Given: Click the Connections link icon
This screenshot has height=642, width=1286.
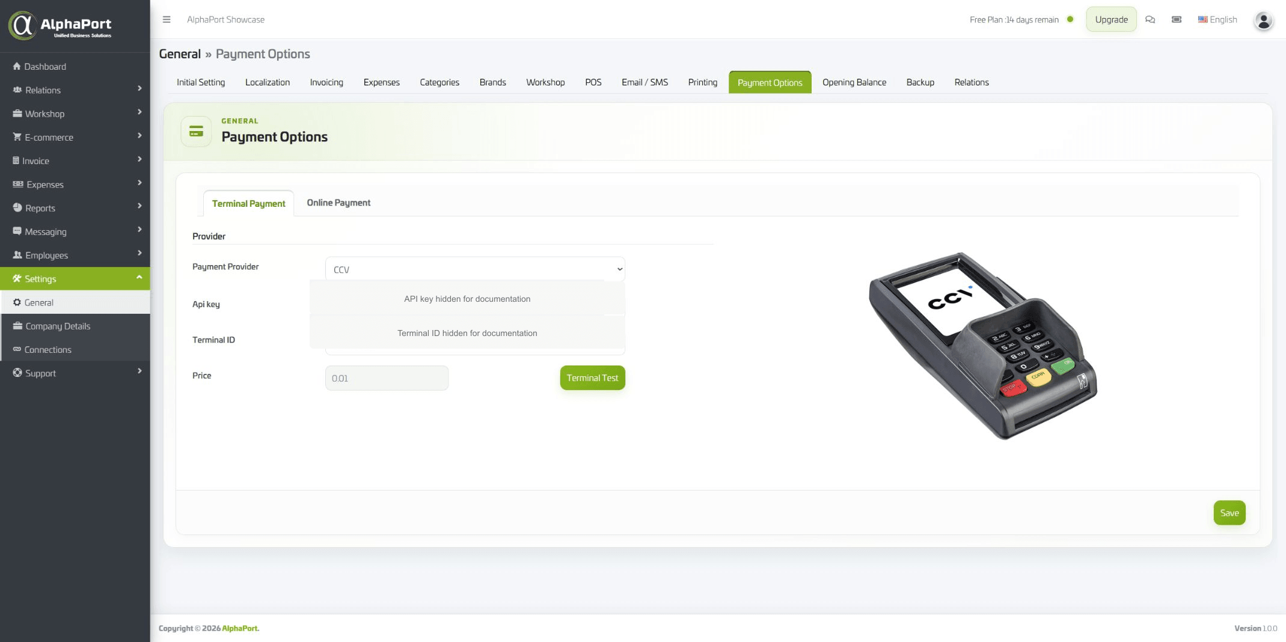Looking at the screenshot, I should pos(17,349).
